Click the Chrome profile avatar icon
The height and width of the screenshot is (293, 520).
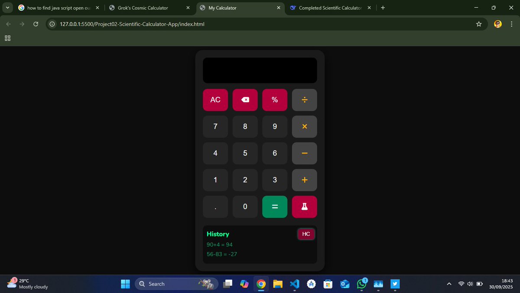pos(497,24)
